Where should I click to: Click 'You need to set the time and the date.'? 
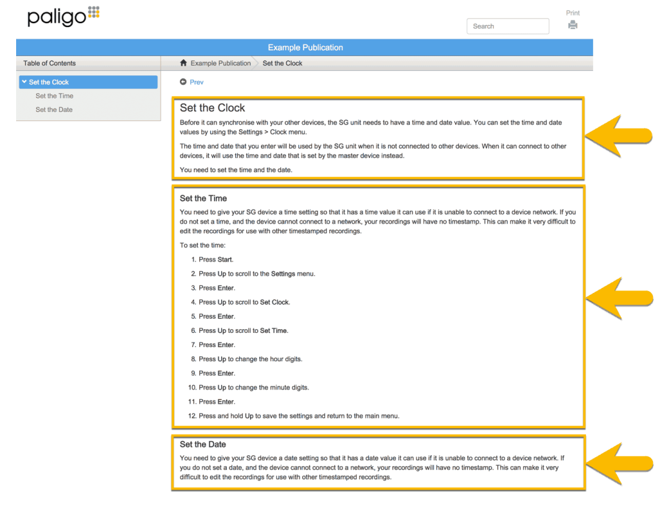(236, 170)
